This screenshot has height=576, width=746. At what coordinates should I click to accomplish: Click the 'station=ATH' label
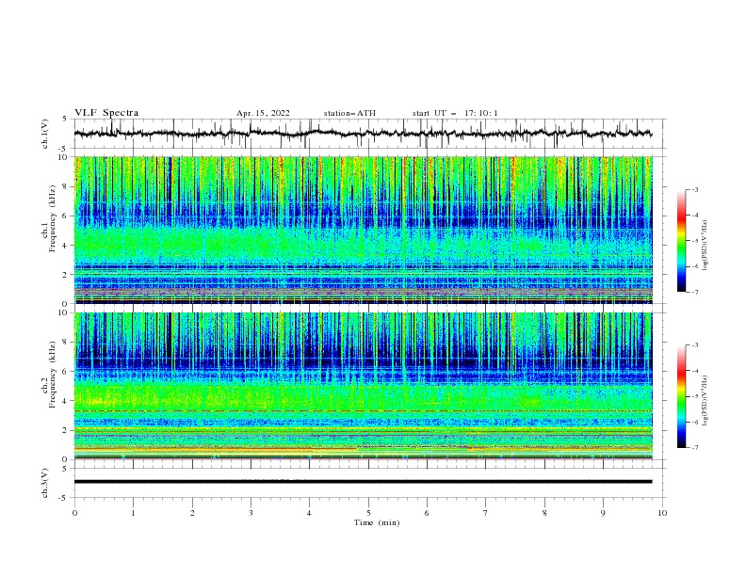[349, 113]
